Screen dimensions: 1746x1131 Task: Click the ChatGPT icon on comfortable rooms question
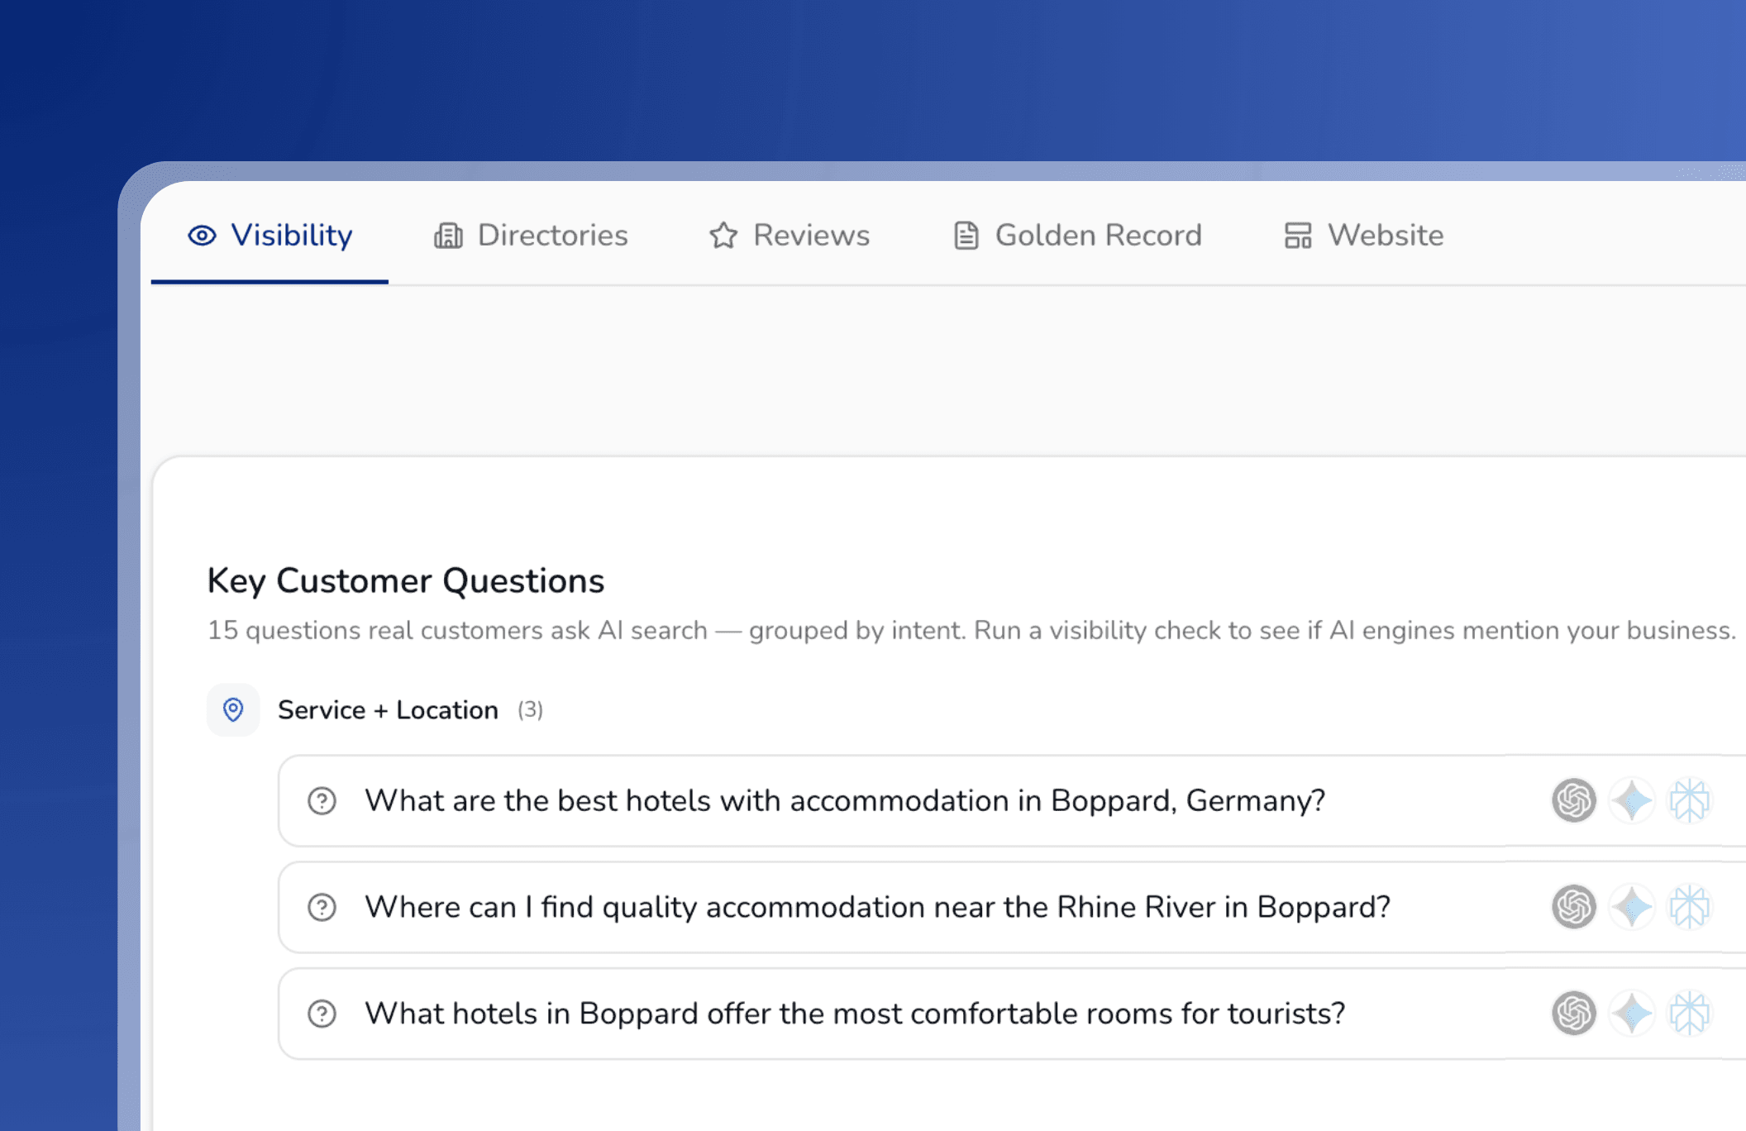[1573, 1013]
